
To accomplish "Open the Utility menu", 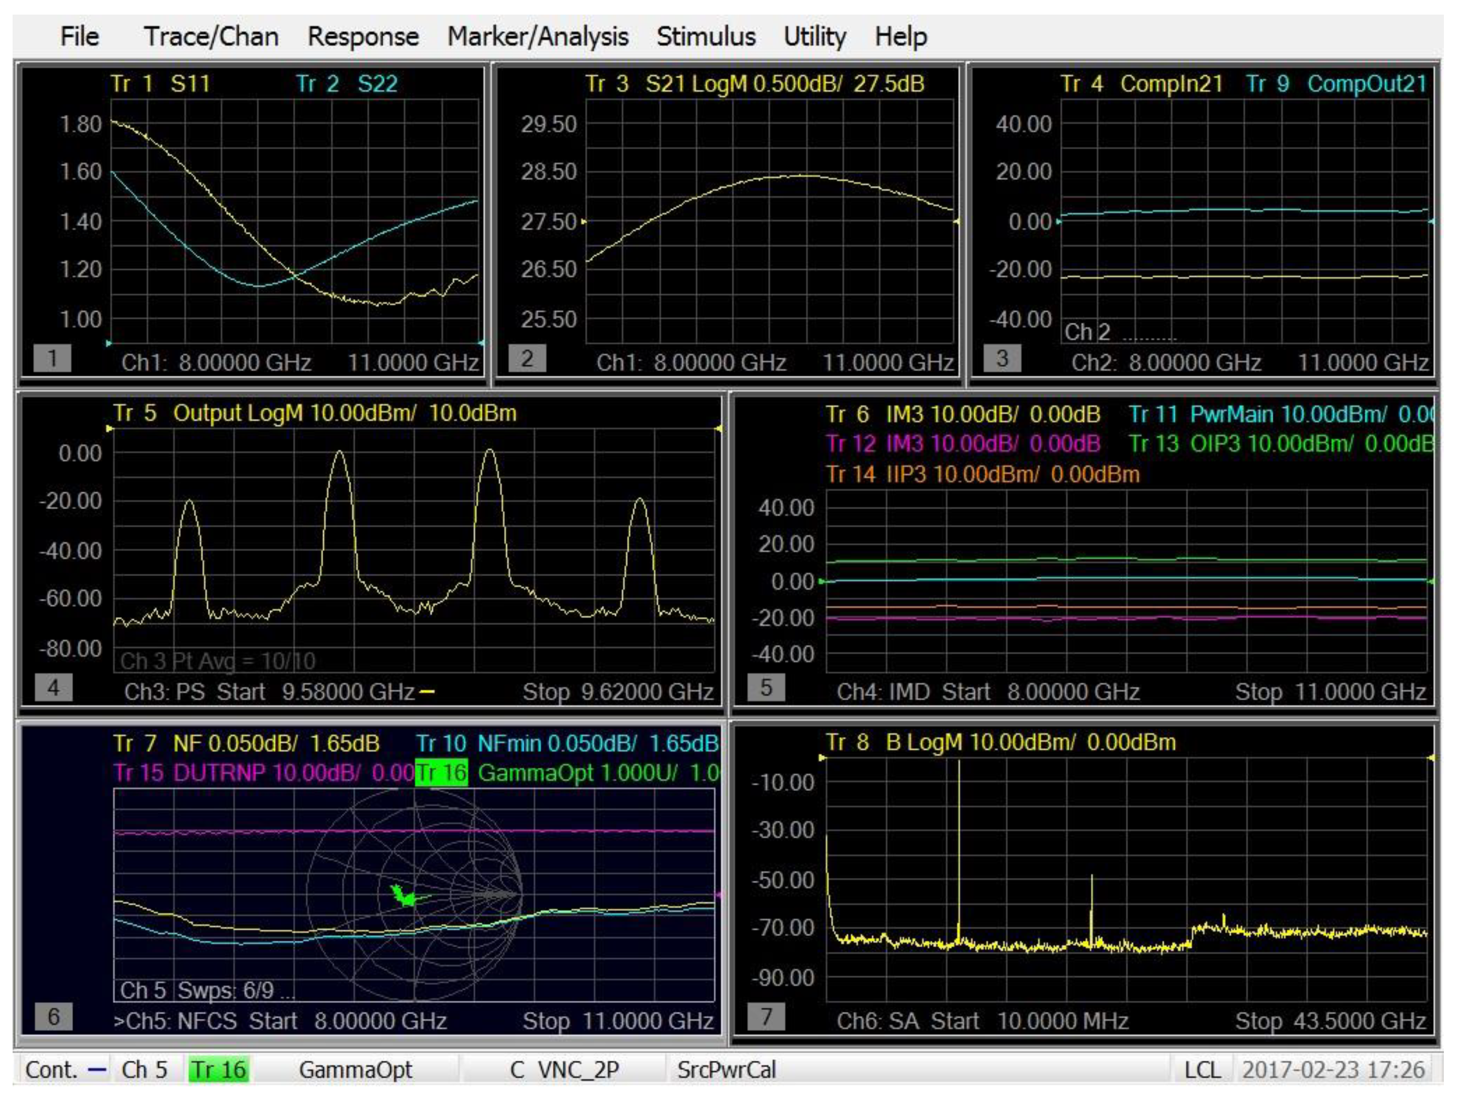I will point(814,36).
